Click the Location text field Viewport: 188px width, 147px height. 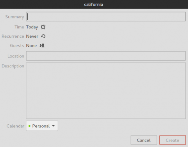click(106, 56)
